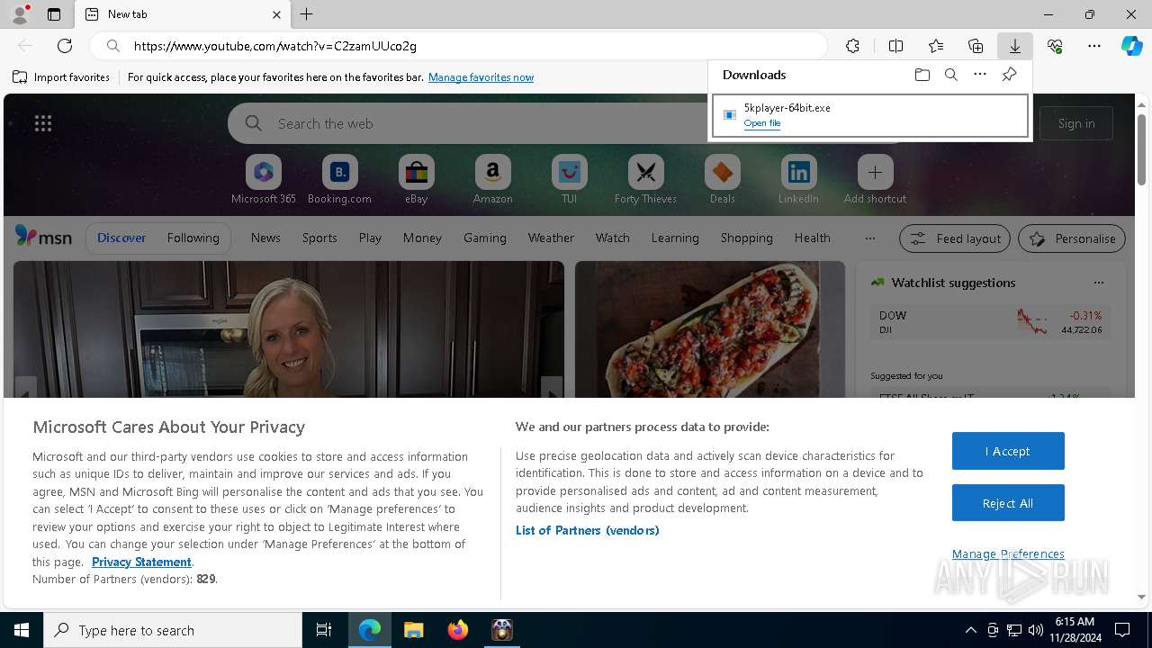Search downloads with magnifier icon
Image resolution: width=1152 pixels, height=648 pixels.
(950, 75)
